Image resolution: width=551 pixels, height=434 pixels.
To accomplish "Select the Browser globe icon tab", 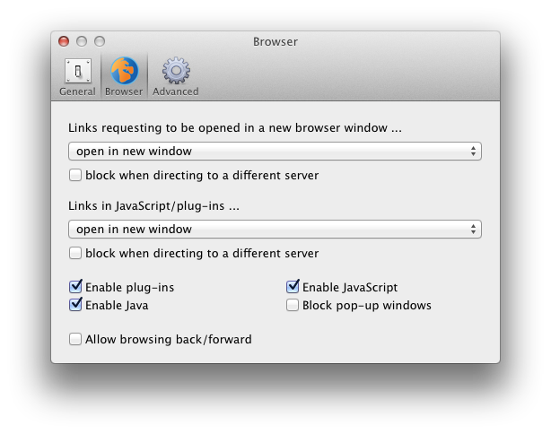I will pos(124,77).
